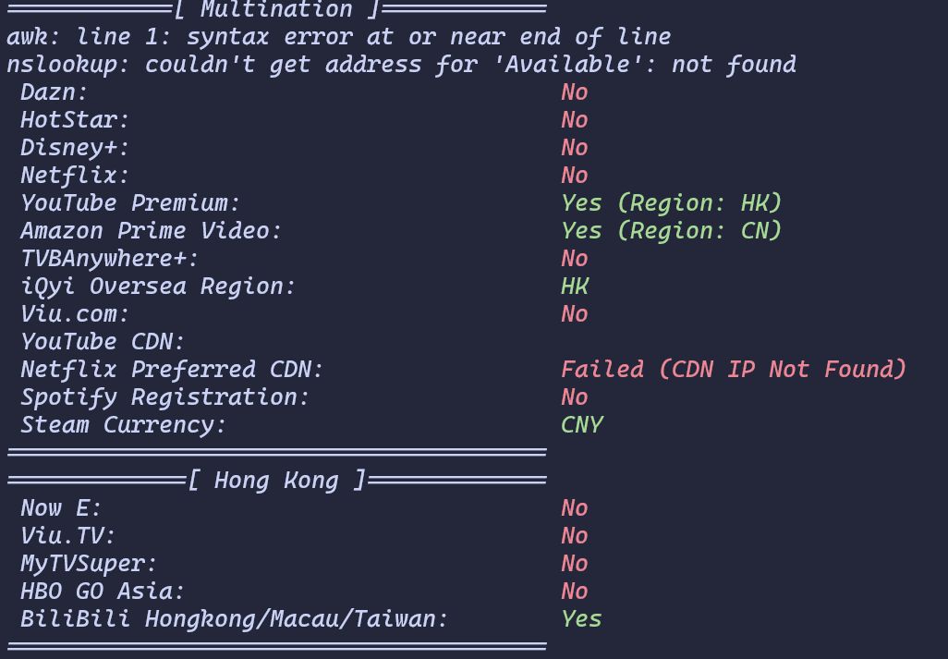Click Failed (CDN IP Not Found) text

click(734, 370)
